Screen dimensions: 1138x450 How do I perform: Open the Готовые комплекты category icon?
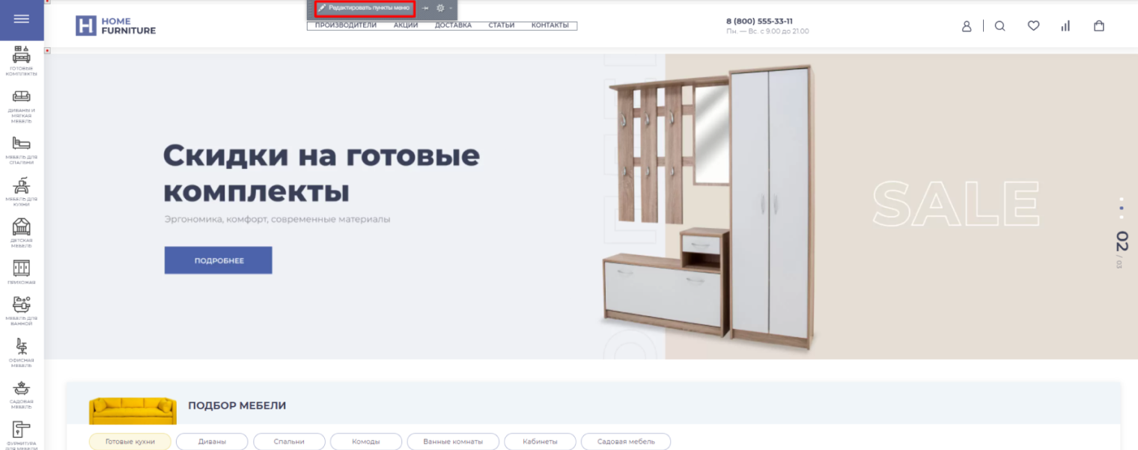pyautogui.click(x=22, y=55)
